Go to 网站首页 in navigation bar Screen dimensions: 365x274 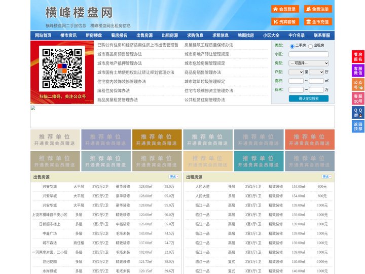pos(43,36)
